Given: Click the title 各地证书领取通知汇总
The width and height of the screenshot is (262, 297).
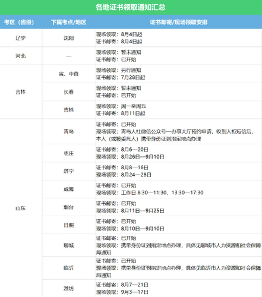Looking at the screenshot, I should 131,7.
